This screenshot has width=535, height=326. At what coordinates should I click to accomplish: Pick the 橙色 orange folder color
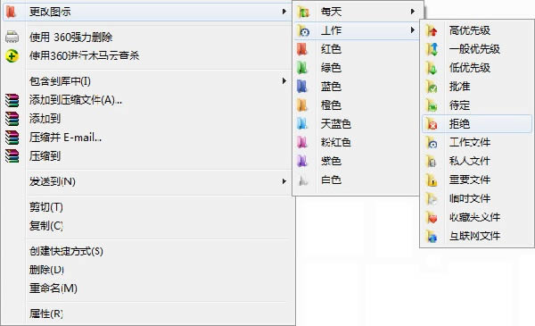pos(356,104)
